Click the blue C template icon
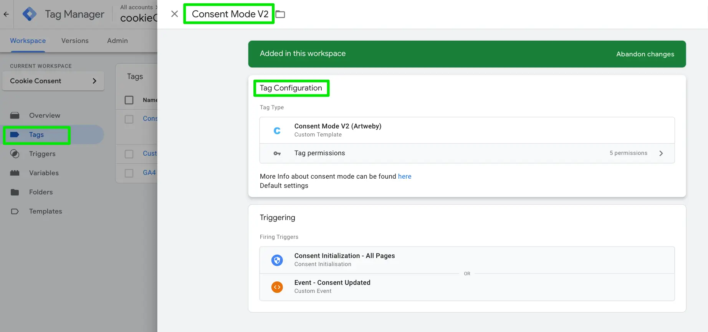708x332 pixels. tap(277, 130)
